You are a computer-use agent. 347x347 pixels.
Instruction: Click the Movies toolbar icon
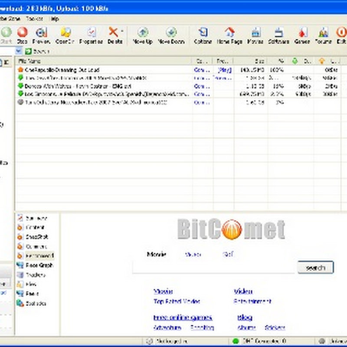pos(255,33)
